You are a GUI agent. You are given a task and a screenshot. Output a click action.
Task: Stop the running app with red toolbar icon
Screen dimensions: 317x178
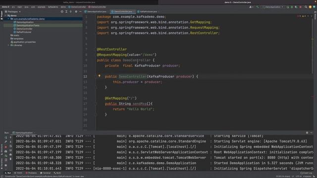(x=301, y=7)
